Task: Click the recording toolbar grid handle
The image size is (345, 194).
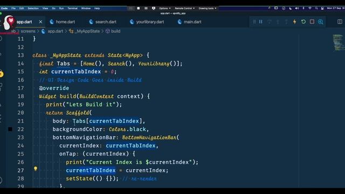Action: tap(130, 9)
